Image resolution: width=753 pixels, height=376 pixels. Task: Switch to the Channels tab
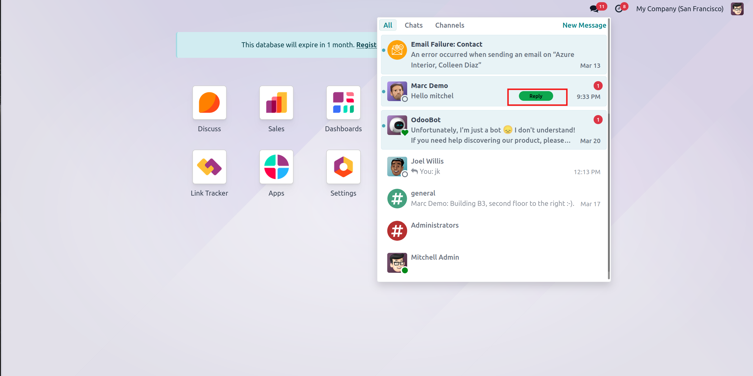pos(449,25)
